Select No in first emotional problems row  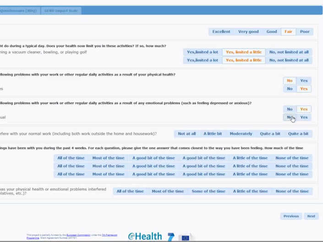pos(290,109)
